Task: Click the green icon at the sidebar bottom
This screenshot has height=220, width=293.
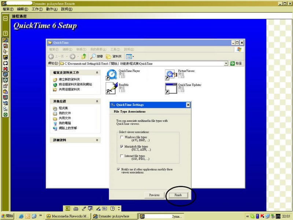Action: (x=5, y=115)
